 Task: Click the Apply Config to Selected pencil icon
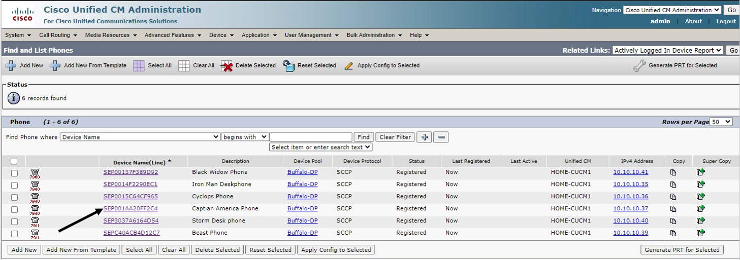click(x=348, y=66)
